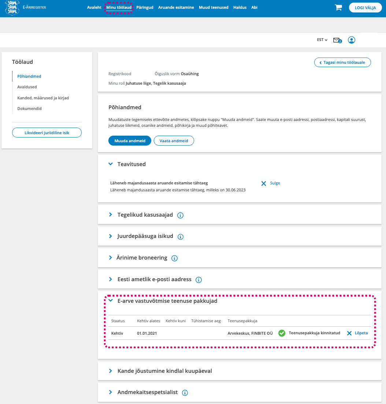Viewport: 386px width, 404px height.
Task: Open the Päringud menu
Action: click(145, 7)
